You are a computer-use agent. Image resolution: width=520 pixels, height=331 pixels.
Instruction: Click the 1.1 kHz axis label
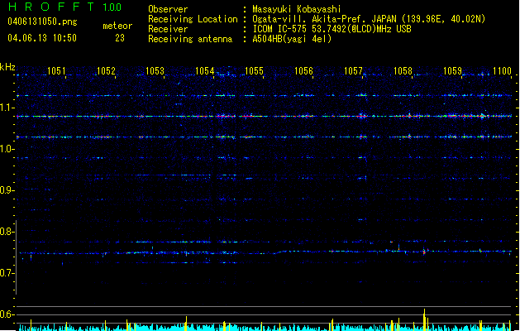coord(7,108)
